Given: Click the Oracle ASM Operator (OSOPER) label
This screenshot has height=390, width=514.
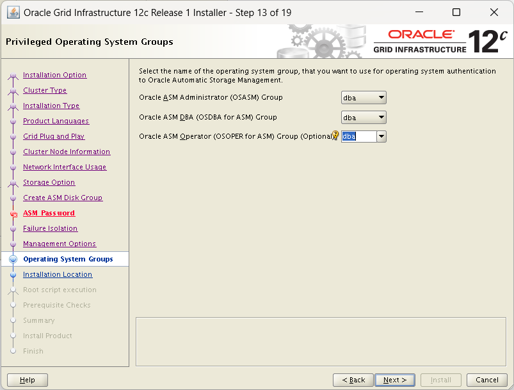Looking at the screenshot, I should point(236,136).
